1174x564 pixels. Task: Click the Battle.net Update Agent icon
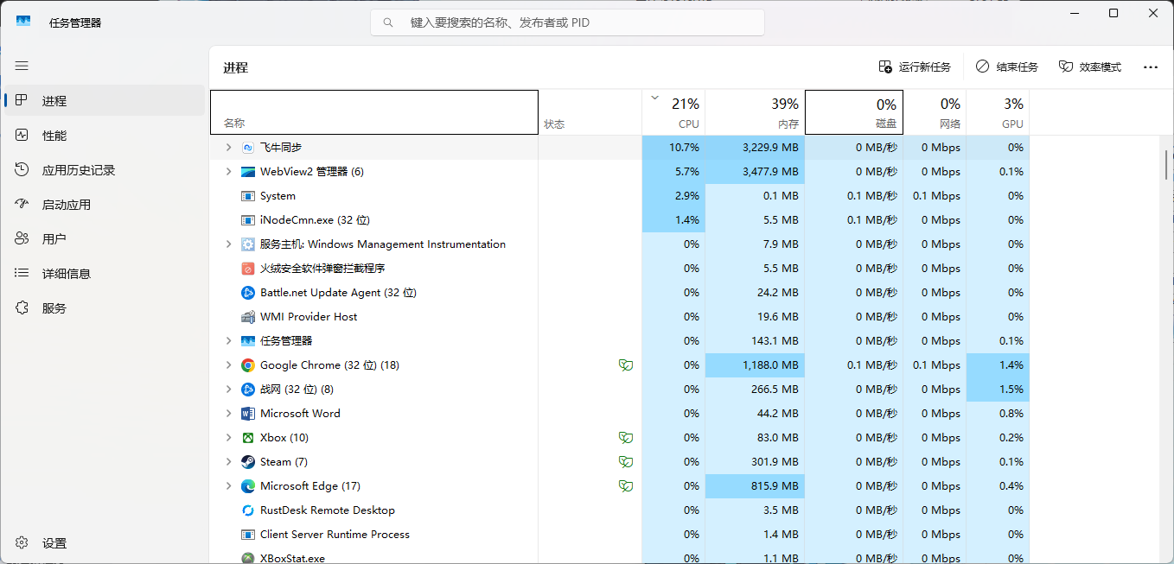[x=248, y=293]
